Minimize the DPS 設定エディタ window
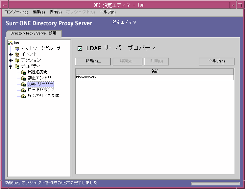 click(x=233, y=5)
